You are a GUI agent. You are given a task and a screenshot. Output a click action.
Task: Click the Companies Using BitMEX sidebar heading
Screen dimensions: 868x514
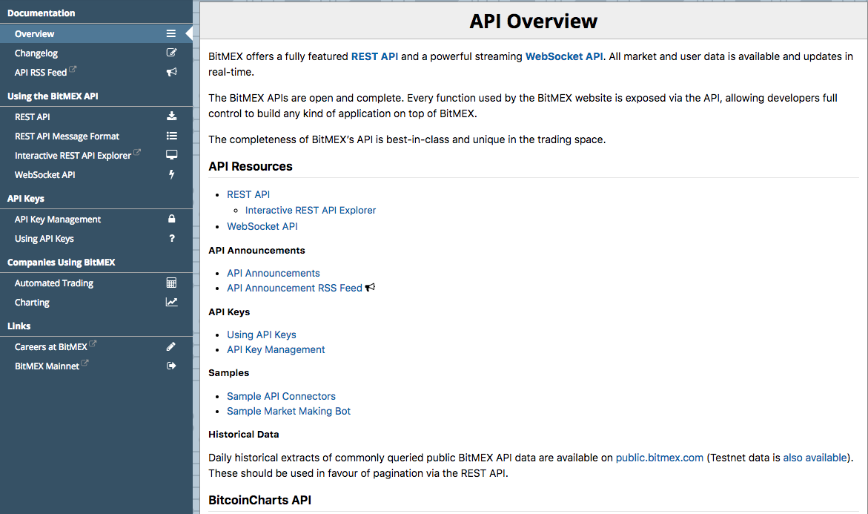click(x=61, y=262)
